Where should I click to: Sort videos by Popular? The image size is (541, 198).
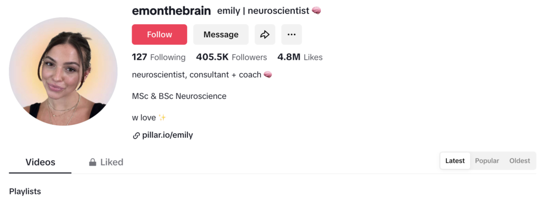tap(487, 161)
